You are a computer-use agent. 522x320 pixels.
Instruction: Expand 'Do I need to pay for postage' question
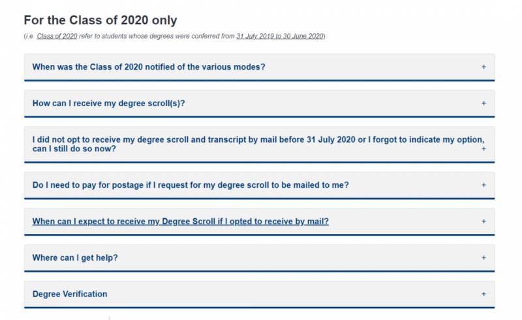(190, 185)
